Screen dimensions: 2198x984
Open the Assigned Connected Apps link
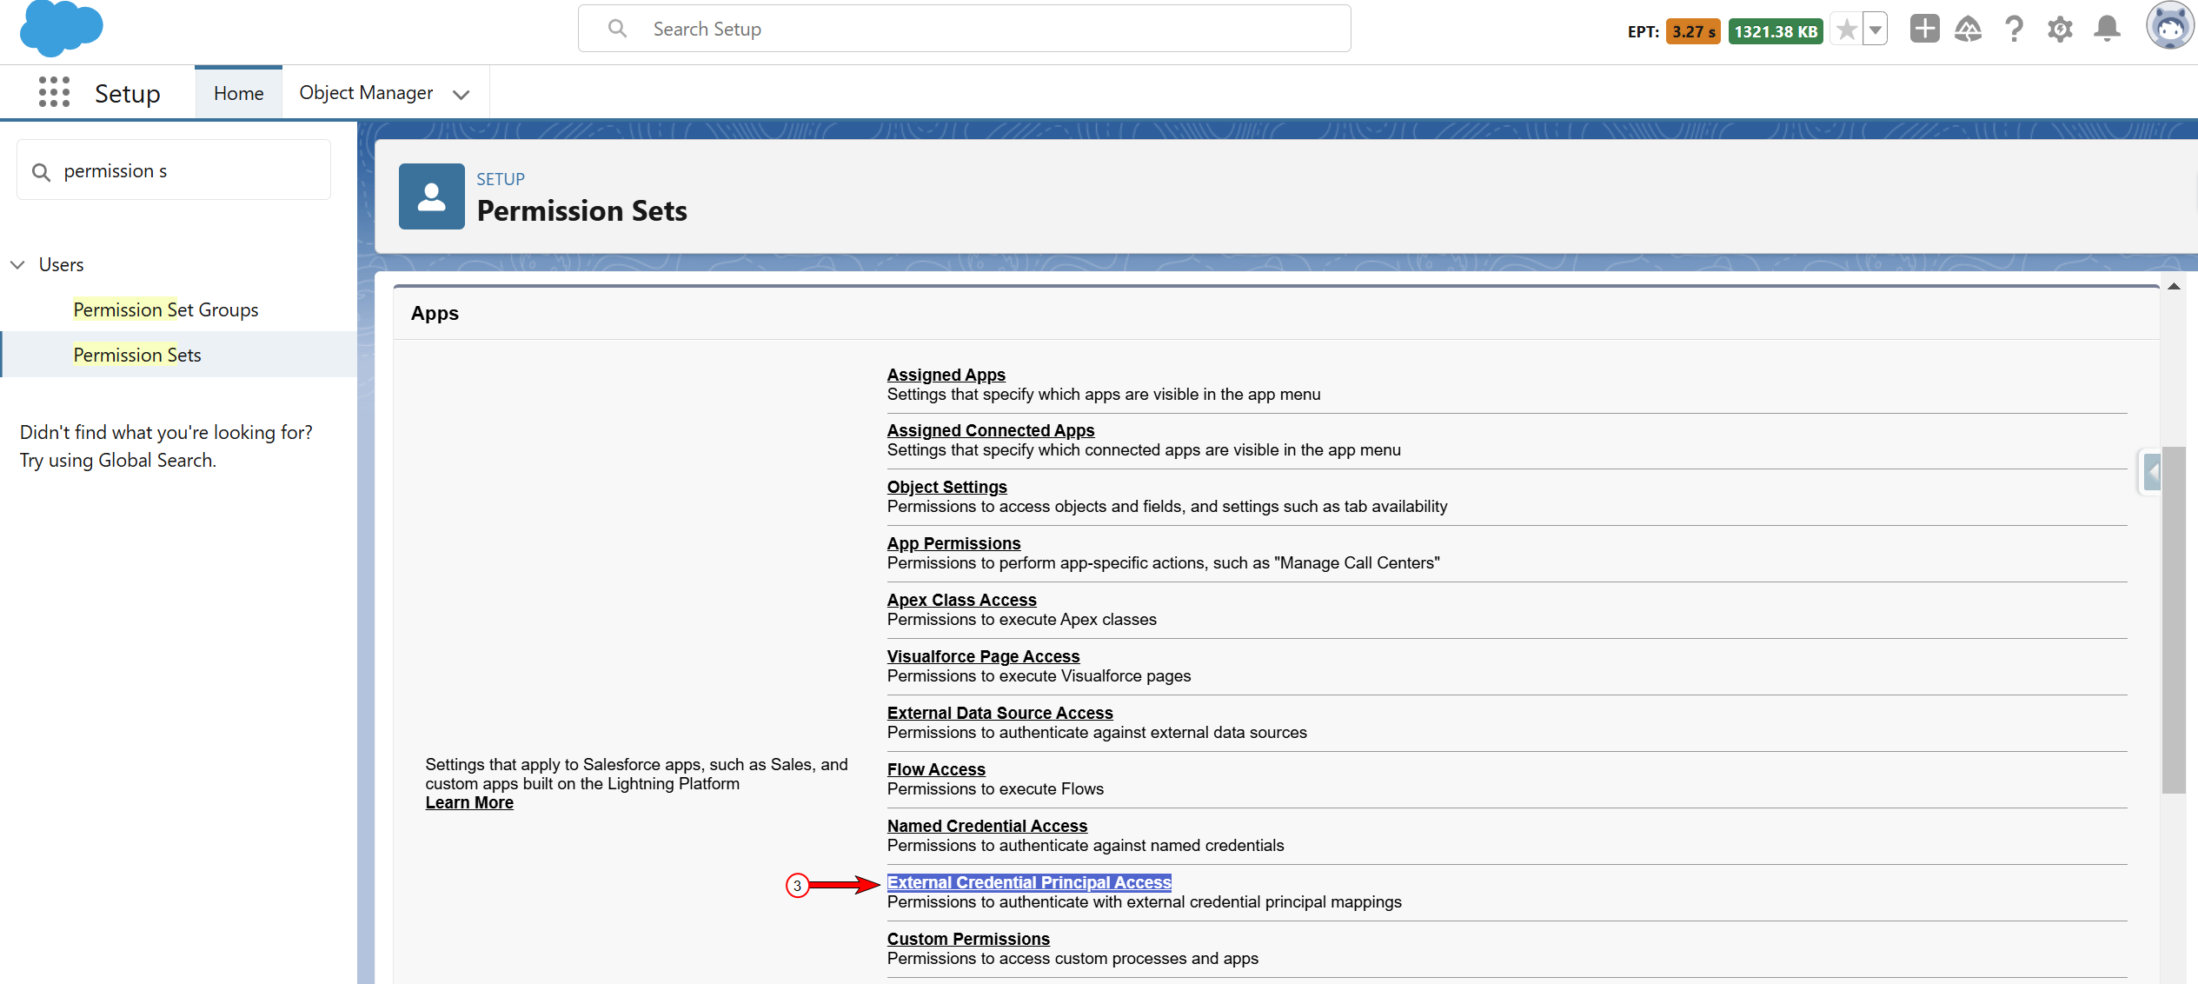[x=990, y=430]
